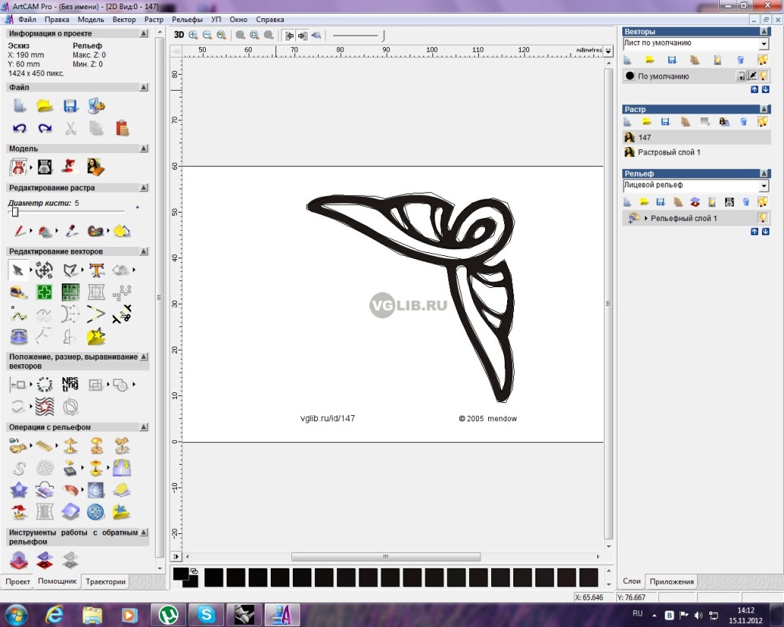Collapse Редактирование векторов section

click(143, 251)
